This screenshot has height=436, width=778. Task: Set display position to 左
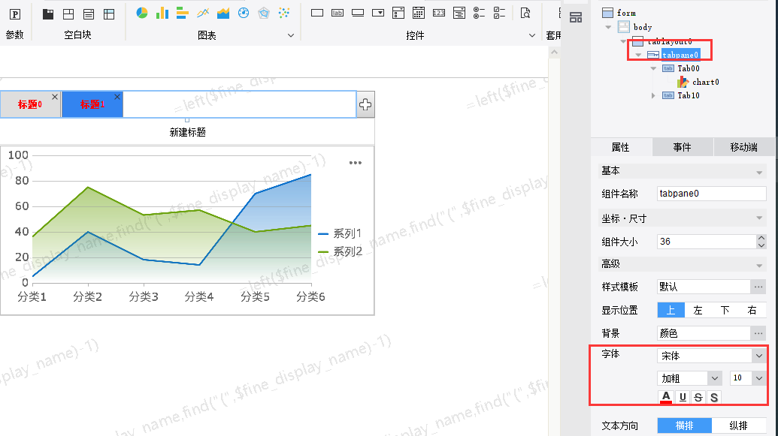[698, 310]
